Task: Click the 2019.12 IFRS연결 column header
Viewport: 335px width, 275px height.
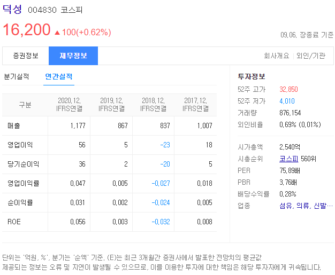Action: point(111,105)
